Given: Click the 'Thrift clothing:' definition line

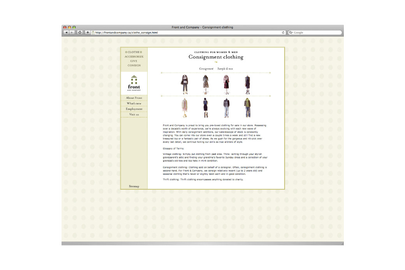Looking at the screenshot, I should click(203, 179).
